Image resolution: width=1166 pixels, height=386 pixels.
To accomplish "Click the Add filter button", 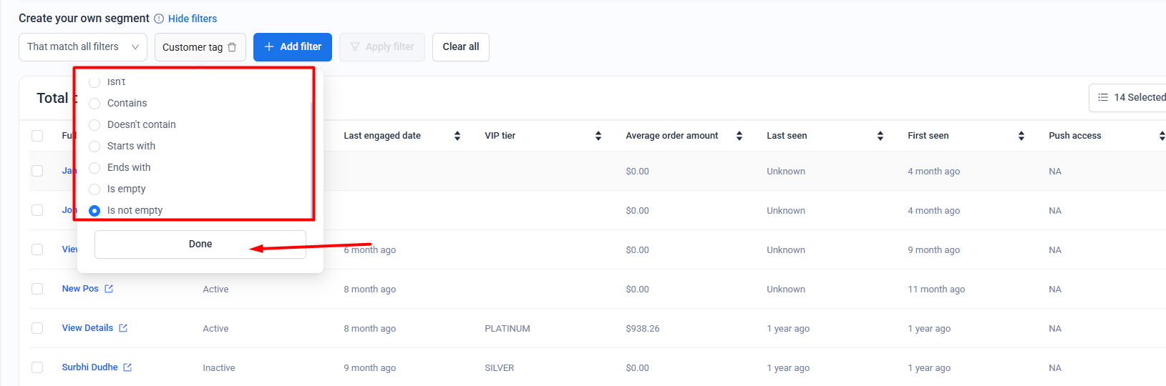I will [x=292, y=47].
